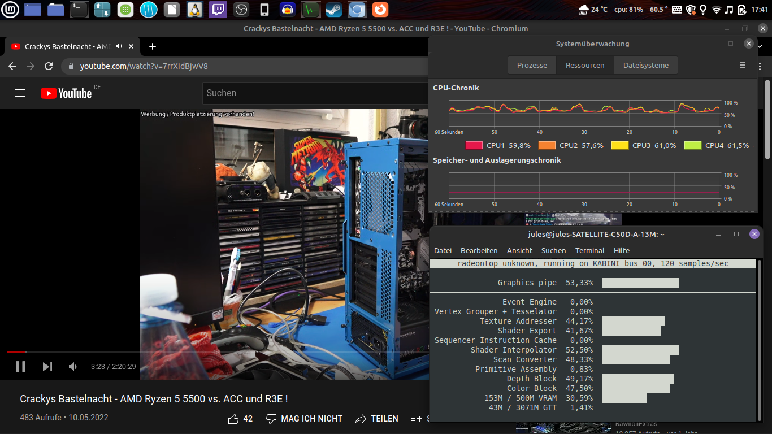Click the lock site info icon
Viewport: 772px width, 434px height.
pos(71,66)
